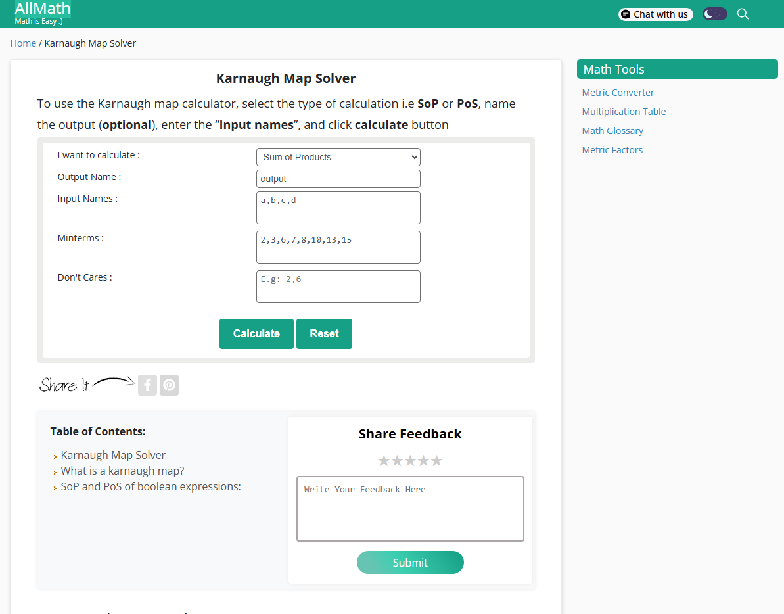This screenshot has height=614, width=784.
Task: Open Metric Converter link
Action: [x=618, y=93]
